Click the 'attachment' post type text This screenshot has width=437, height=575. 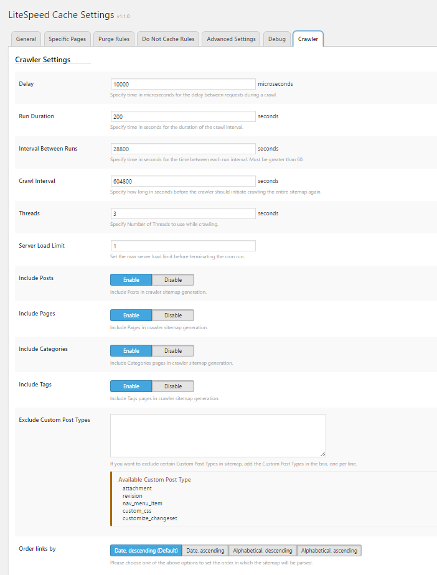[x=137, y=489]
